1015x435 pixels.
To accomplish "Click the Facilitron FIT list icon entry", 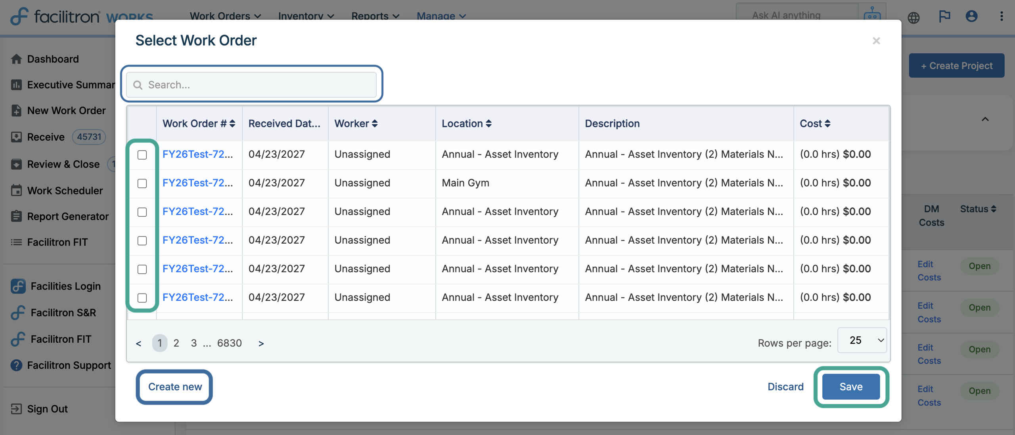I will (16, 242).
